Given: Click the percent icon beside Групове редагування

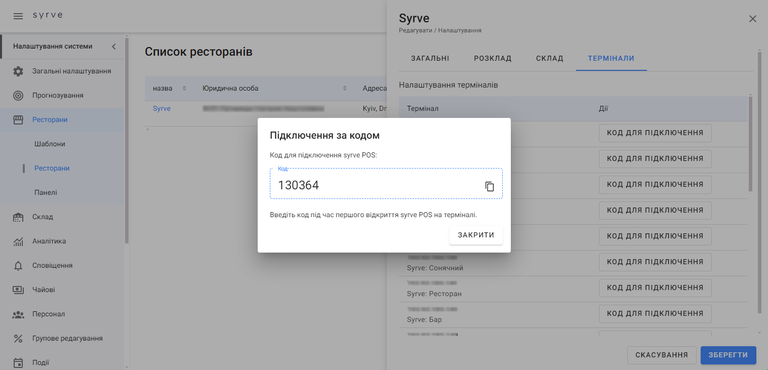Looking at the screenshot, I should 18,339.
